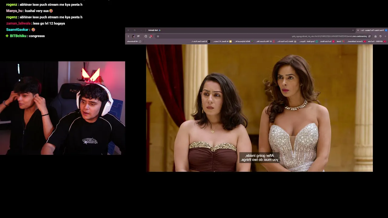Minimize the browser window

tap(141, 30)
